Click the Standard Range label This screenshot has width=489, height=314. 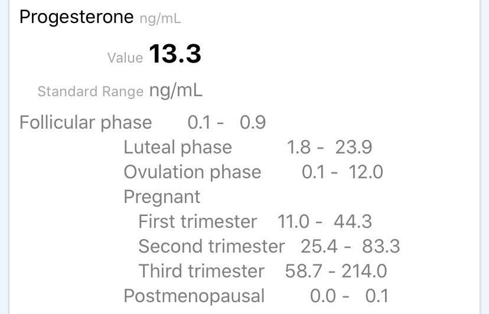(90, 91)
